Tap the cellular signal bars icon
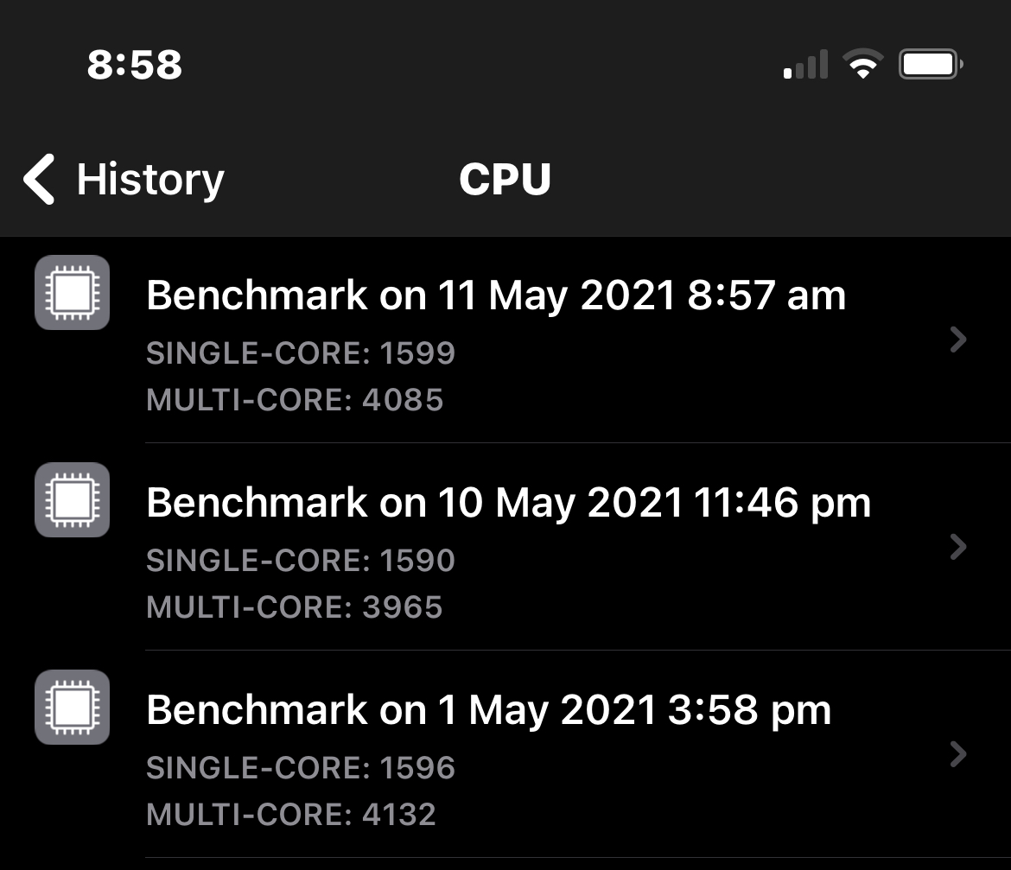1011x870 pixels. 805,65
